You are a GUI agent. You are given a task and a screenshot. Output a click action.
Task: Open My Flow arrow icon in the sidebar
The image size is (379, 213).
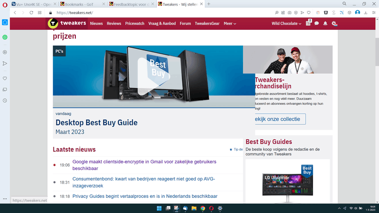pos(5,63)
